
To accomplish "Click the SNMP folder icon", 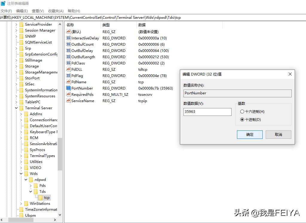I will coord(22,36).
